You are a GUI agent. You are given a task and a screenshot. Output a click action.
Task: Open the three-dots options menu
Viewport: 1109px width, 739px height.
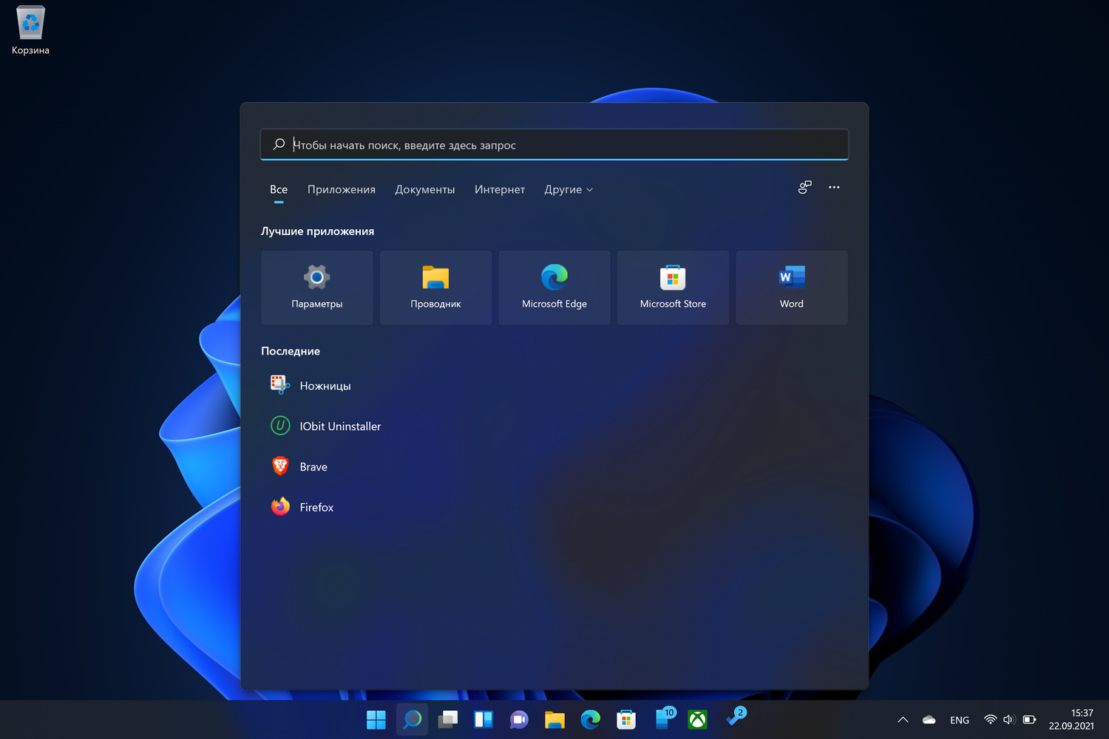pos(834,188)
